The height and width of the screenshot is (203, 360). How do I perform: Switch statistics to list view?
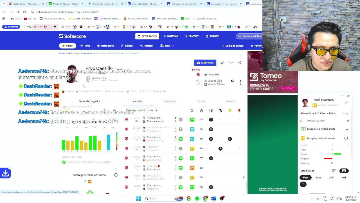point(334,171)
